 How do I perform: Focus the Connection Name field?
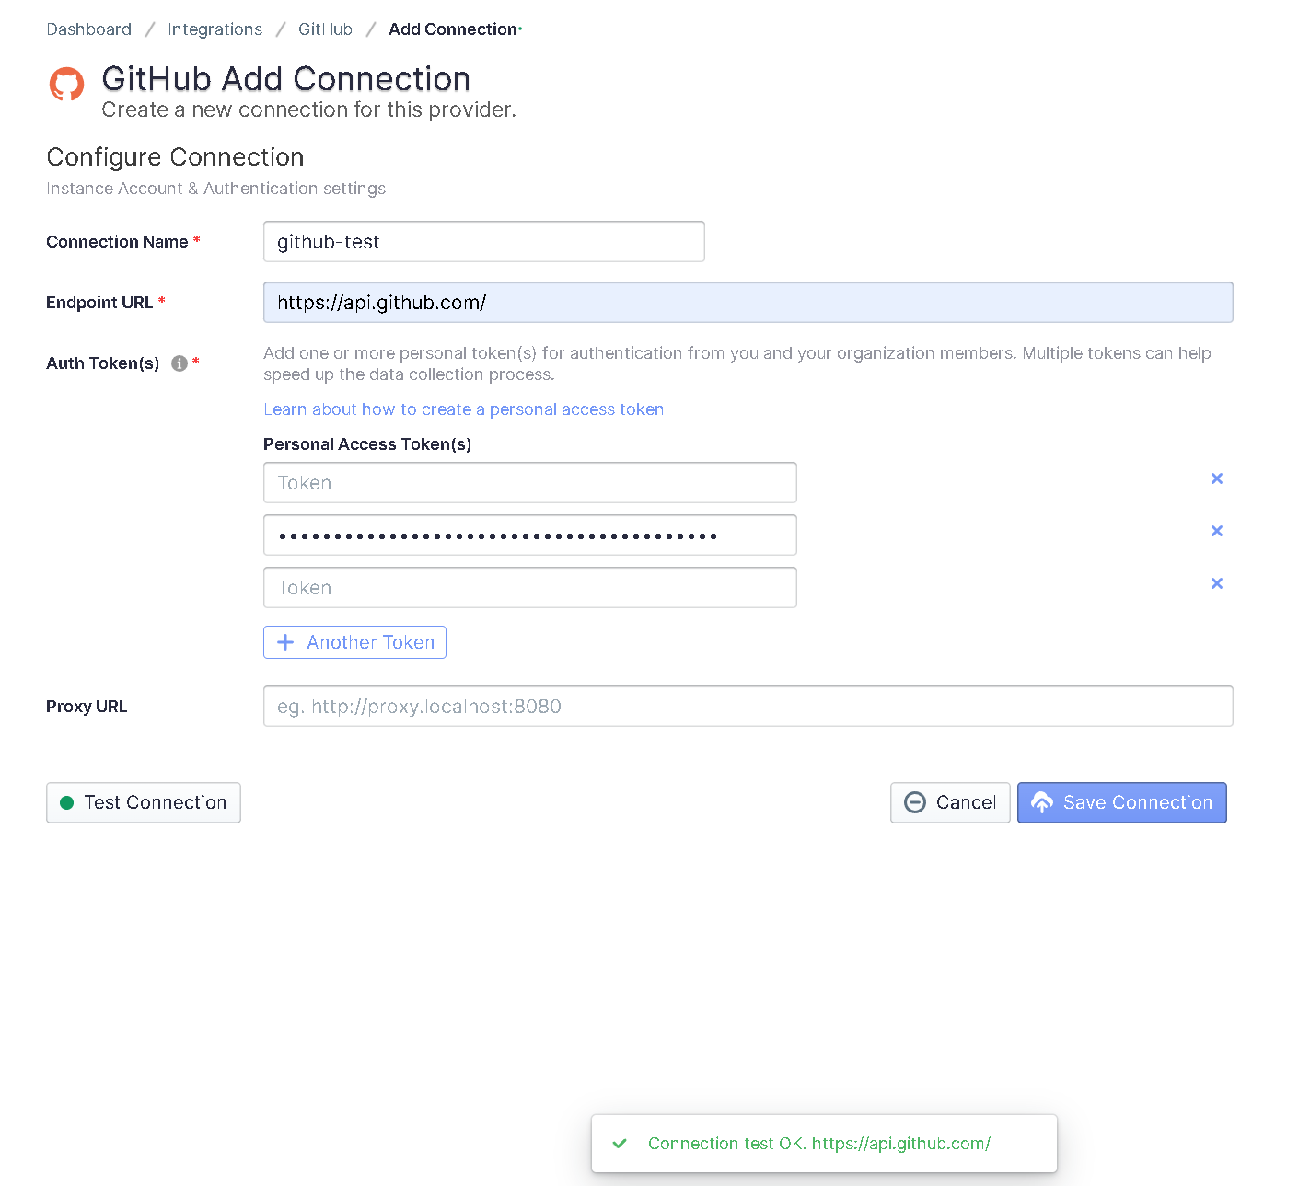coord(484,241)
